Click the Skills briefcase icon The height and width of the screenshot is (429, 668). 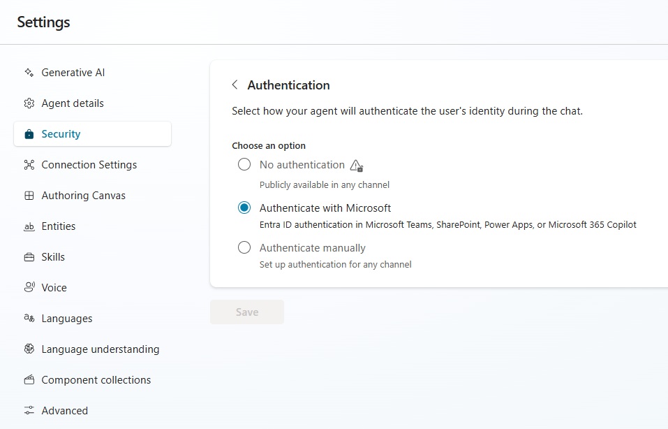(x=29, y=257)
